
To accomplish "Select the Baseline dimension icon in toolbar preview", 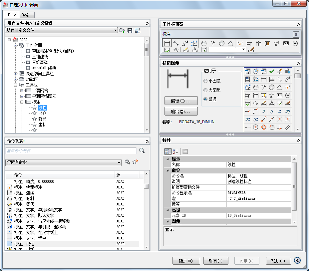I will (249, 43).
